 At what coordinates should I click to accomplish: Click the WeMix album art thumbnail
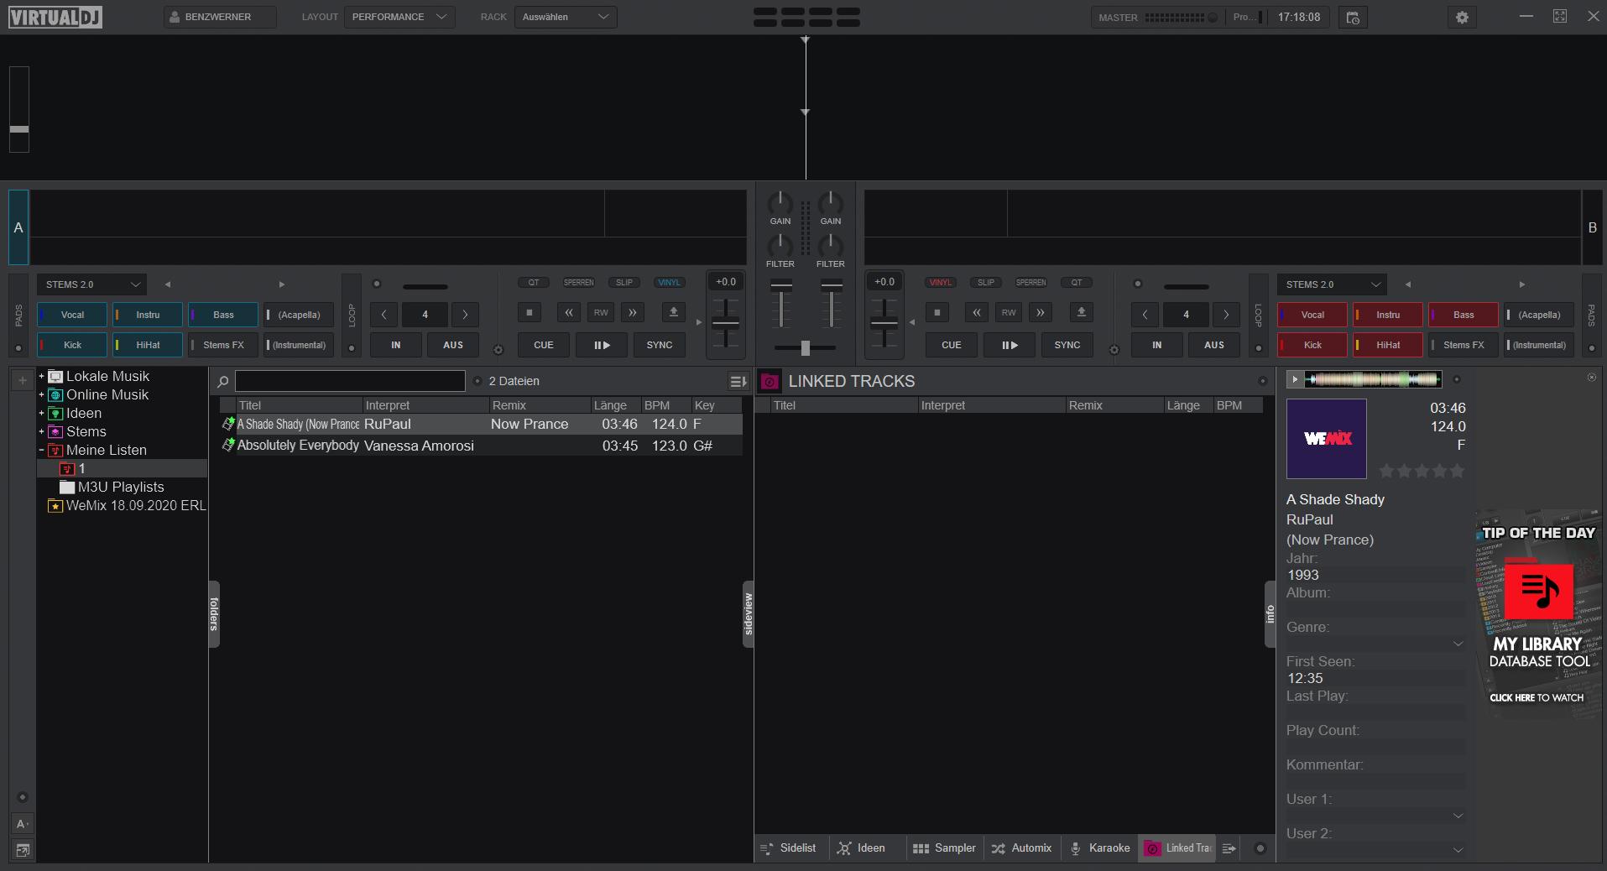1327,439
